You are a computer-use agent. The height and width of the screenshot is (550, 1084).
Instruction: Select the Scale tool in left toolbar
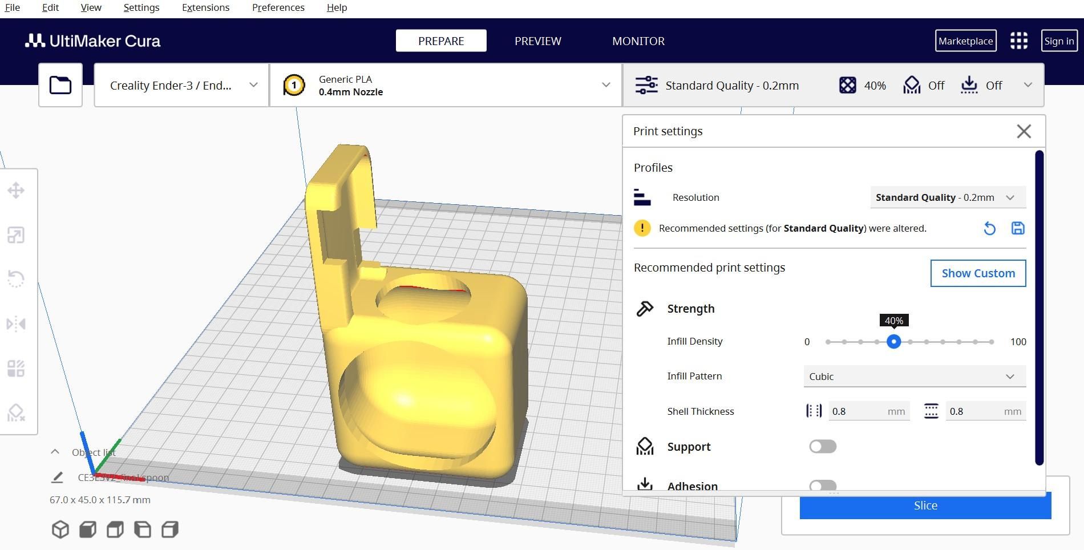[x=16, y=235]
